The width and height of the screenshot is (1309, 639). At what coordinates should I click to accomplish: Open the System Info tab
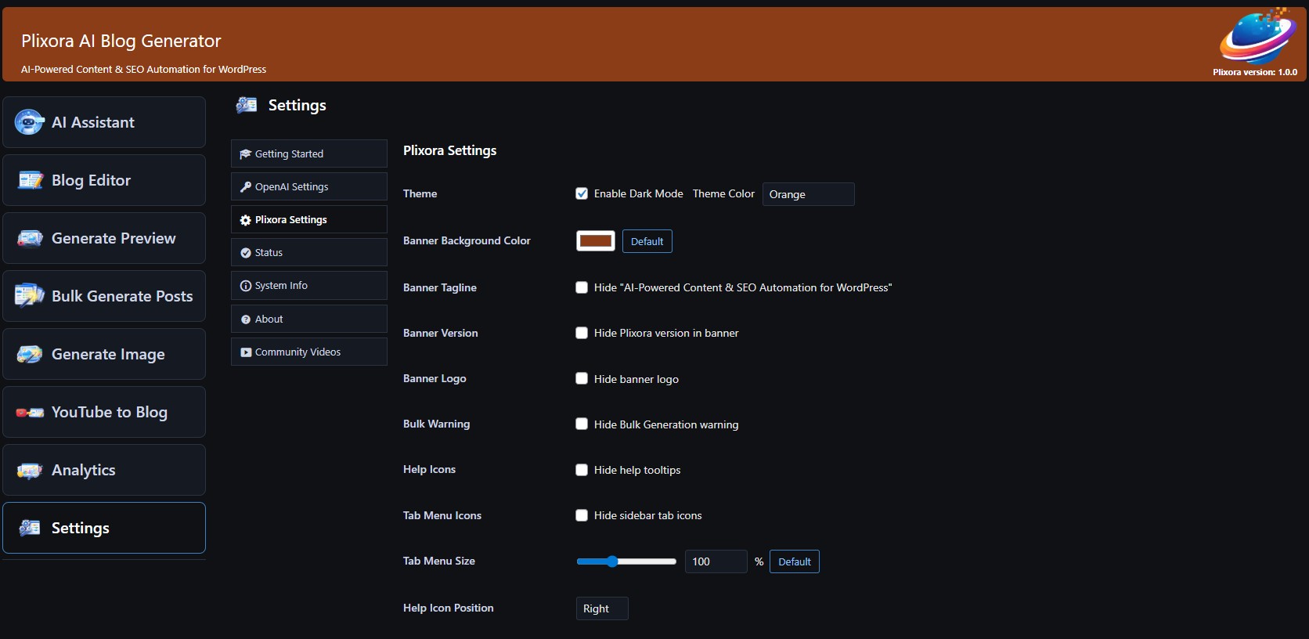pyautogui.click(x=308, y=286)
